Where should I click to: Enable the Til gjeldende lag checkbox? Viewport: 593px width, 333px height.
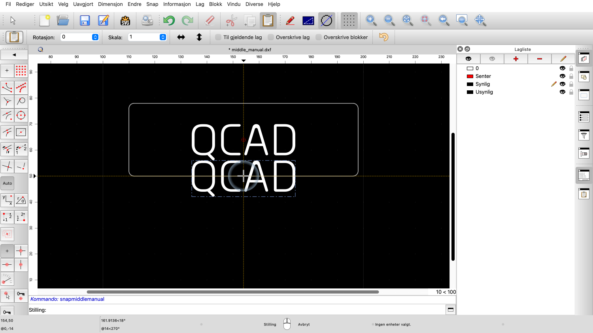pos(218,37)
